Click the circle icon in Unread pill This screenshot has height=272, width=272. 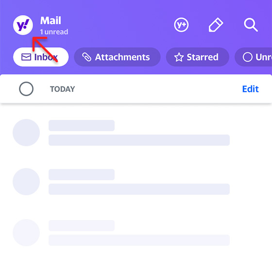coord(248,57)
